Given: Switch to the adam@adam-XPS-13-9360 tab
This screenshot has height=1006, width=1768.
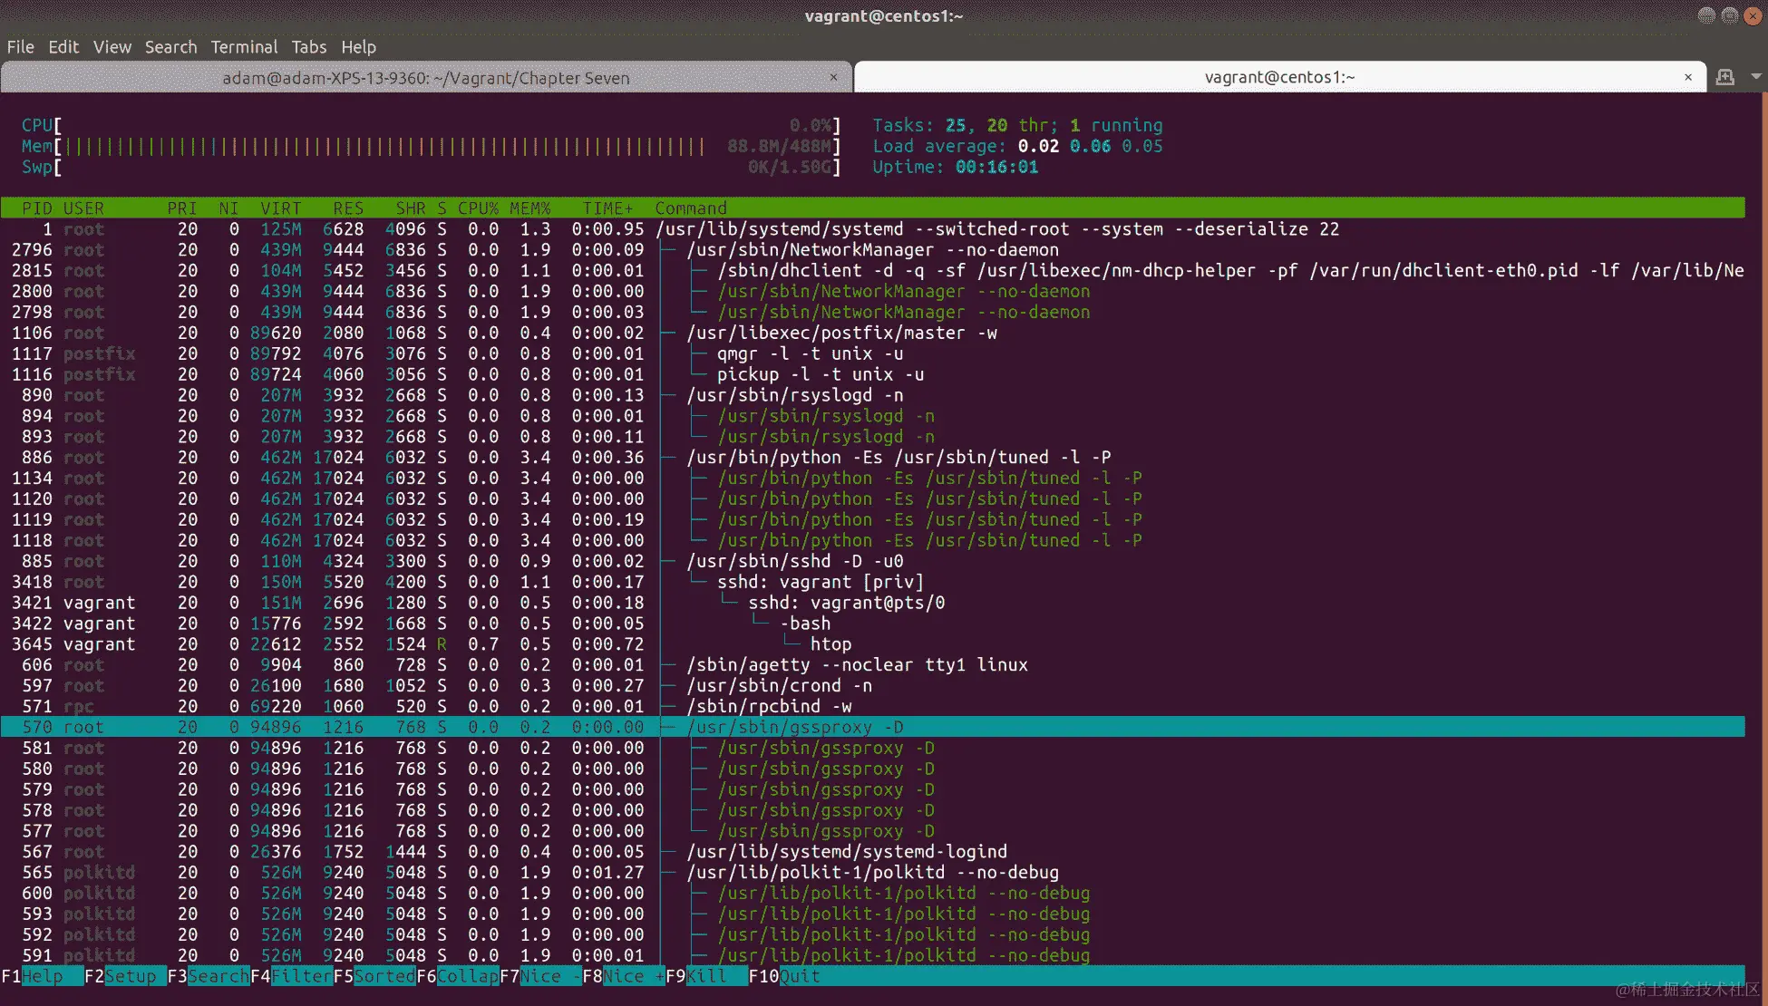Looking at the screenshot, I should pos(425,78).
